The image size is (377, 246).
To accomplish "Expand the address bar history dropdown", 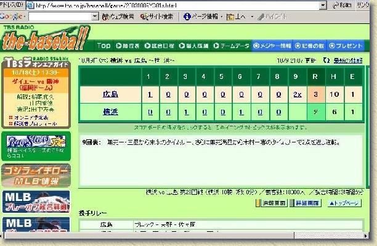I will coord(323,5).
